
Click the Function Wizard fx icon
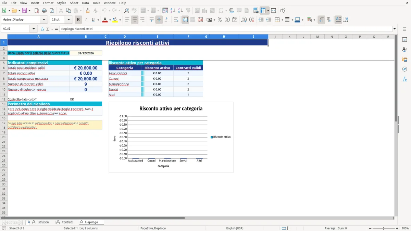point(43,29)
